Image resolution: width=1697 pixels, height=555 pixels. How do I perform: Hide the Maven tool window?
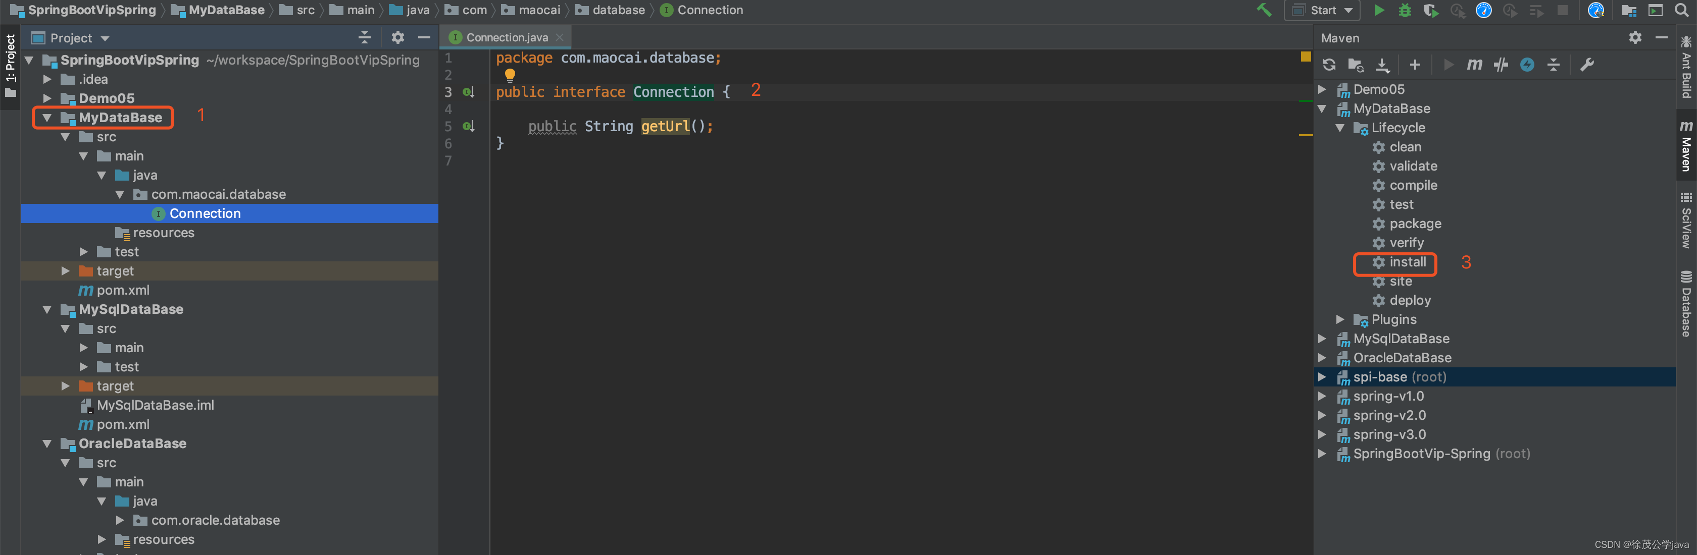[1662, 37]
